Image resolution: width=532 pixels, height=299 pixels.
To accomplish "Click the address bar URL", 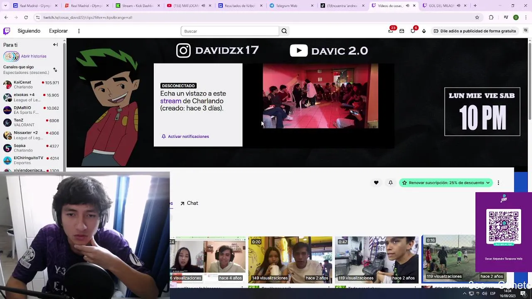I will (x=88, y=17).
